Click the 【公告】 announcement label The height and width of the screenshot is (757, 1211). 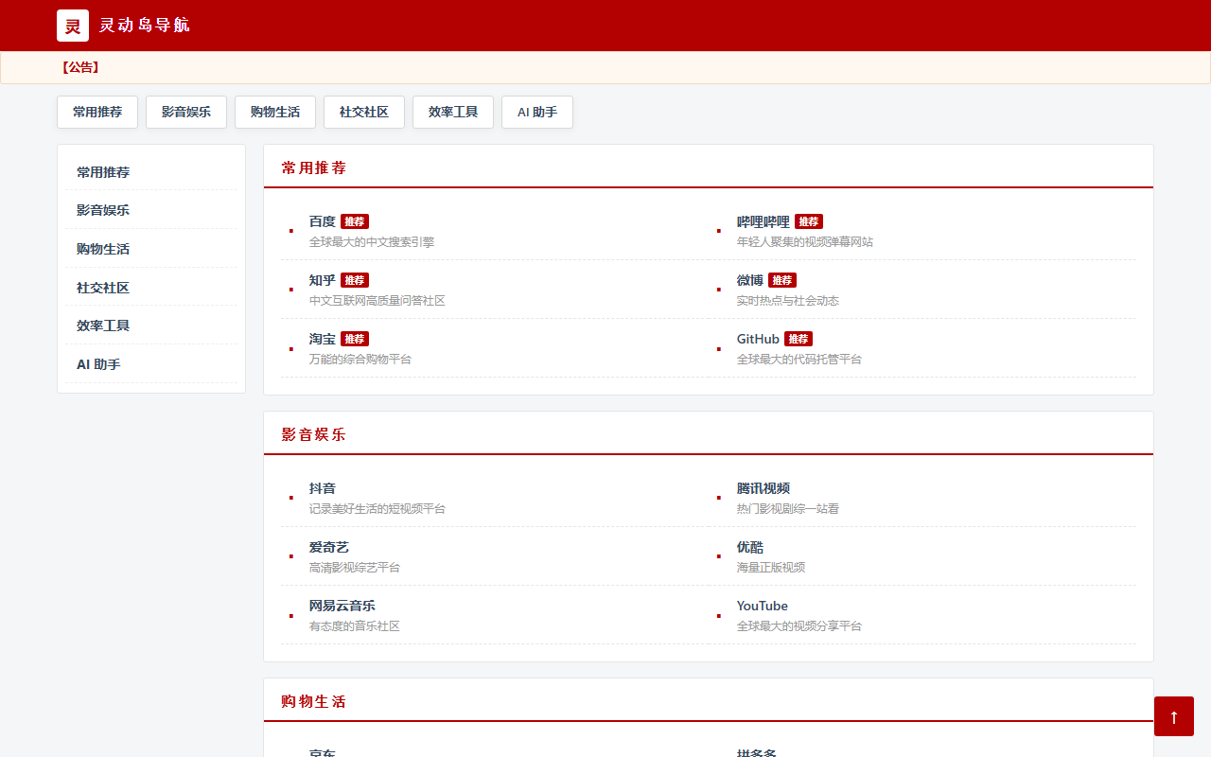coord(79,67)
